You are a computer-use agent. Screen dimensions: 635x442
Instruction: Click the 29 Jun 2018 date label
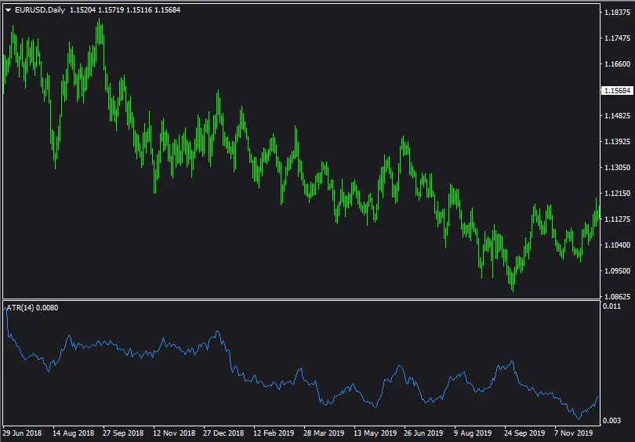[x=22, y=433]
